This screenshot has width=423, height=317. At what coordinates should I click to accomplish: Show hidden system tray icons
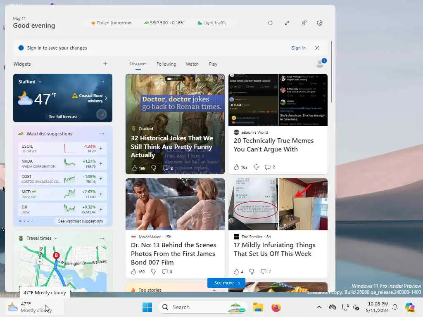319,307
